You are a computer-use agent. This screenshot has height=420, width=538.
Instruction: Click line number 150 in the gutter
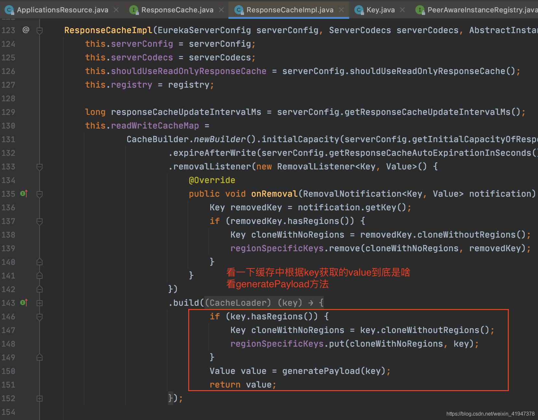tap(8, 371)
